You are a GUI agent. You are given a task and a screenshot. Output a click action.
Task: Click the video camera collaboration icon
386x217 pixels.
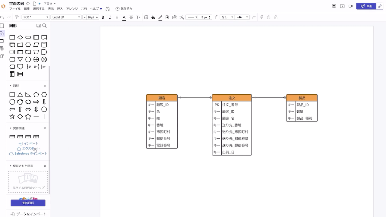[350, 6]
